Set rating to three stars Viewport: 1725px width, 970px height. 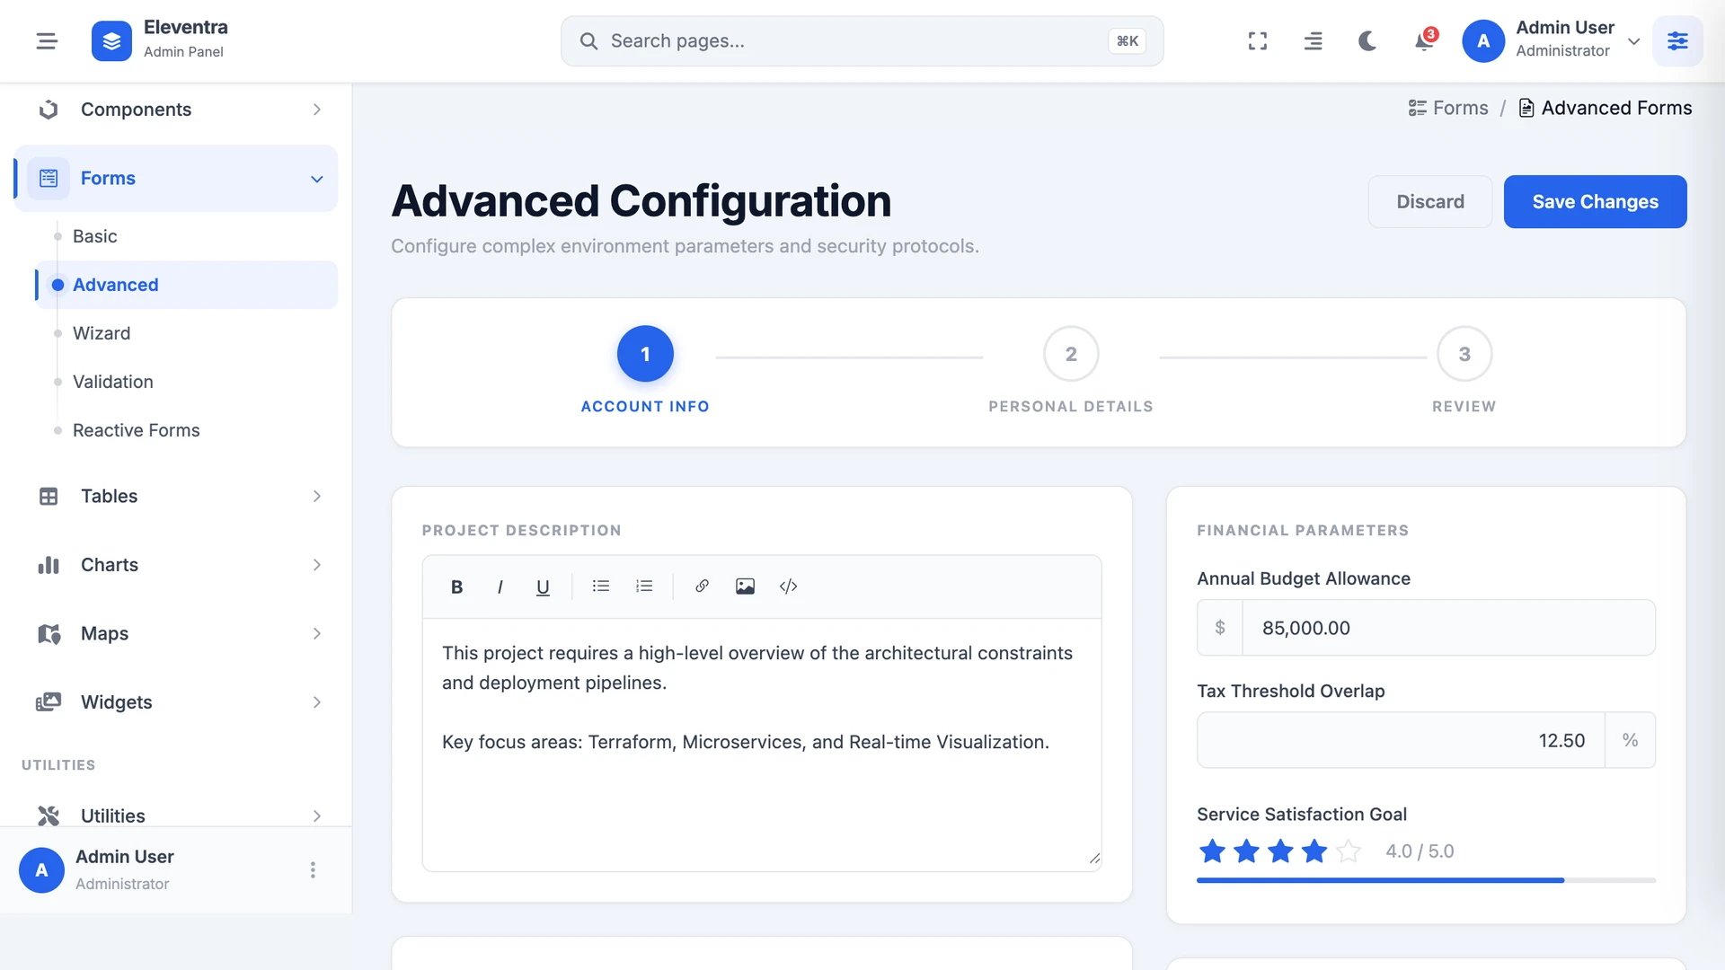click(1280, 851)
